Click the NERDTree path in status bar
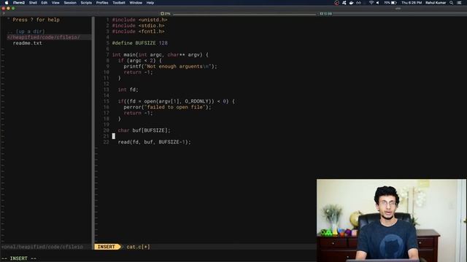467x262 pixels. click(42, 247)
